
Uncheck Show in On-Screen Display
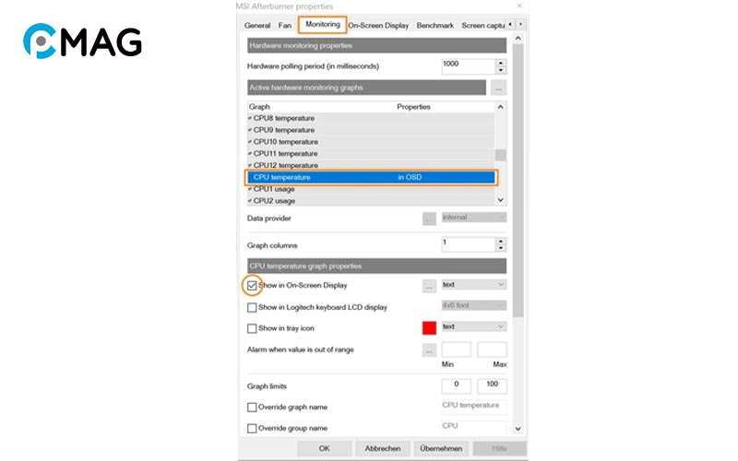point(252,286)
